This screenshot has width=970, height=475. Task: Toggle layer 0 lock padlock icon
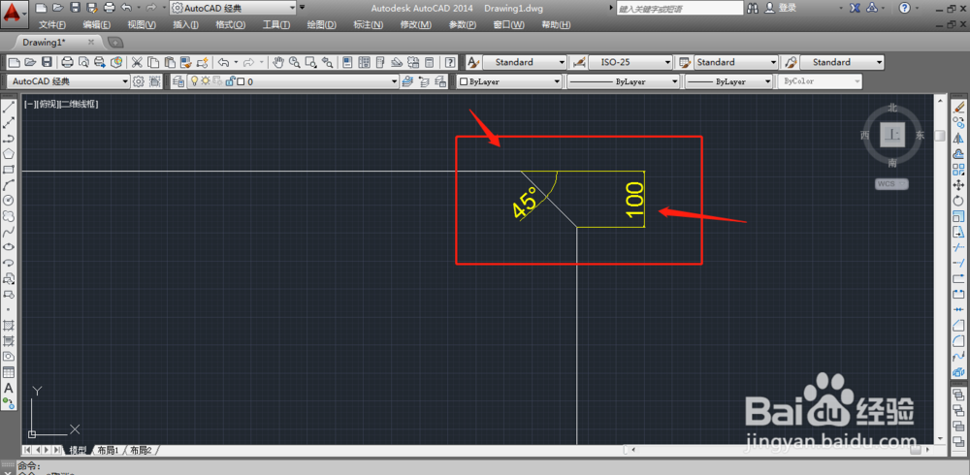[231, 81]
